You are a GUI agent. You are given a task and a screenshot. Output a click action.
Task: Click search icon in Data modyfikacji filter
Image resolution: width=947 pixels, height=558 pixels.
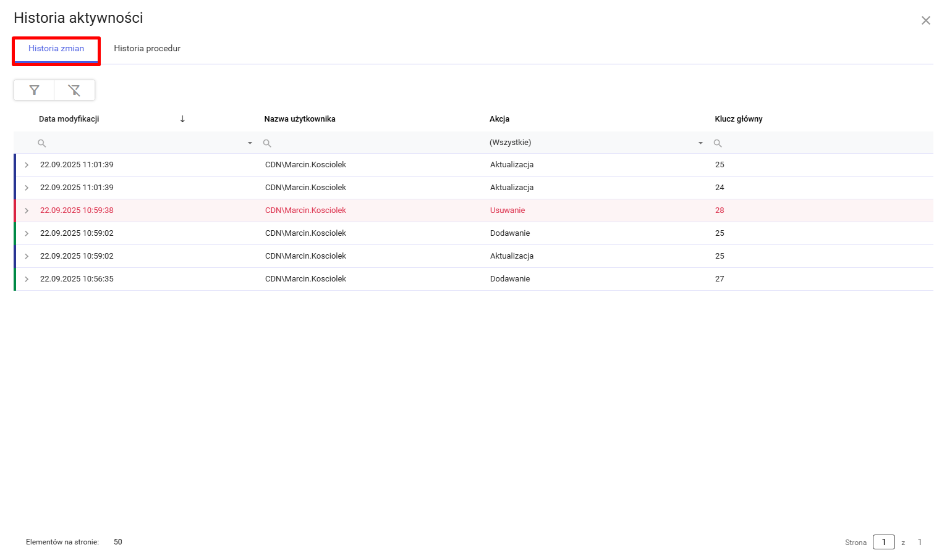[42, 143]
